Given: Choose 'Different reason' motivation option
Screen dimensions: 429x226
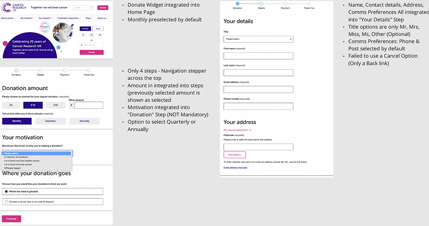Looking at the screenshot, I should pyautogui.click(x=37, y=168).
